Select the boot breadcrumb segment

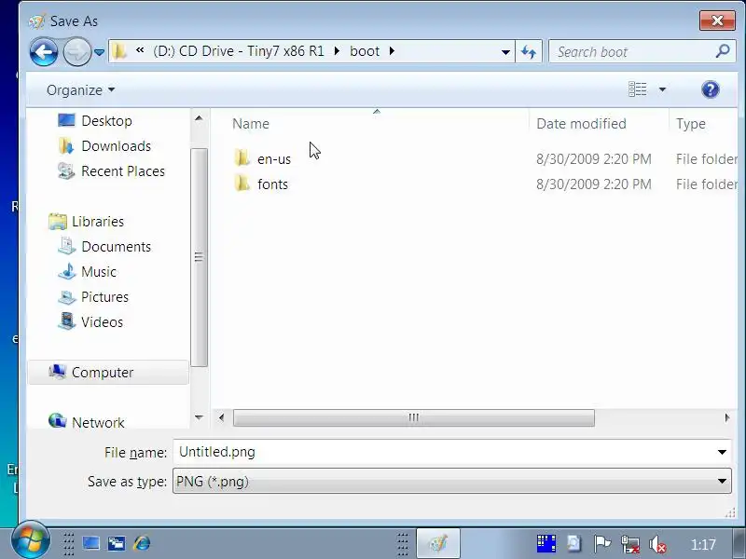click(x=365, y=51)
